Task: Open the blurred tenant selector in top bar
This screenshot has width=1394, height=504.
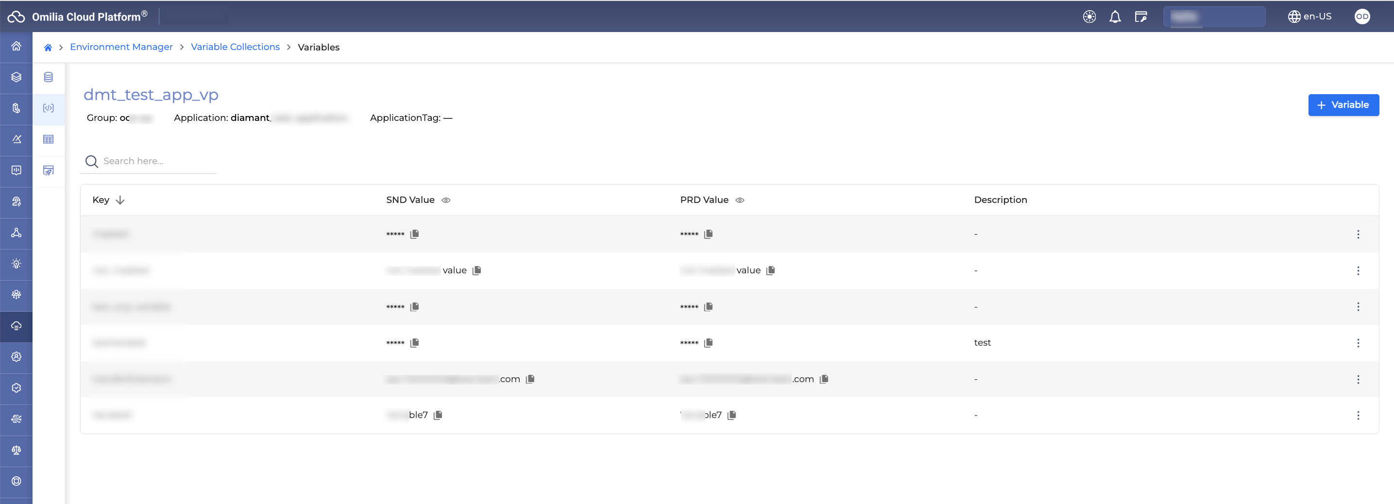Action: click(1214, 17)
